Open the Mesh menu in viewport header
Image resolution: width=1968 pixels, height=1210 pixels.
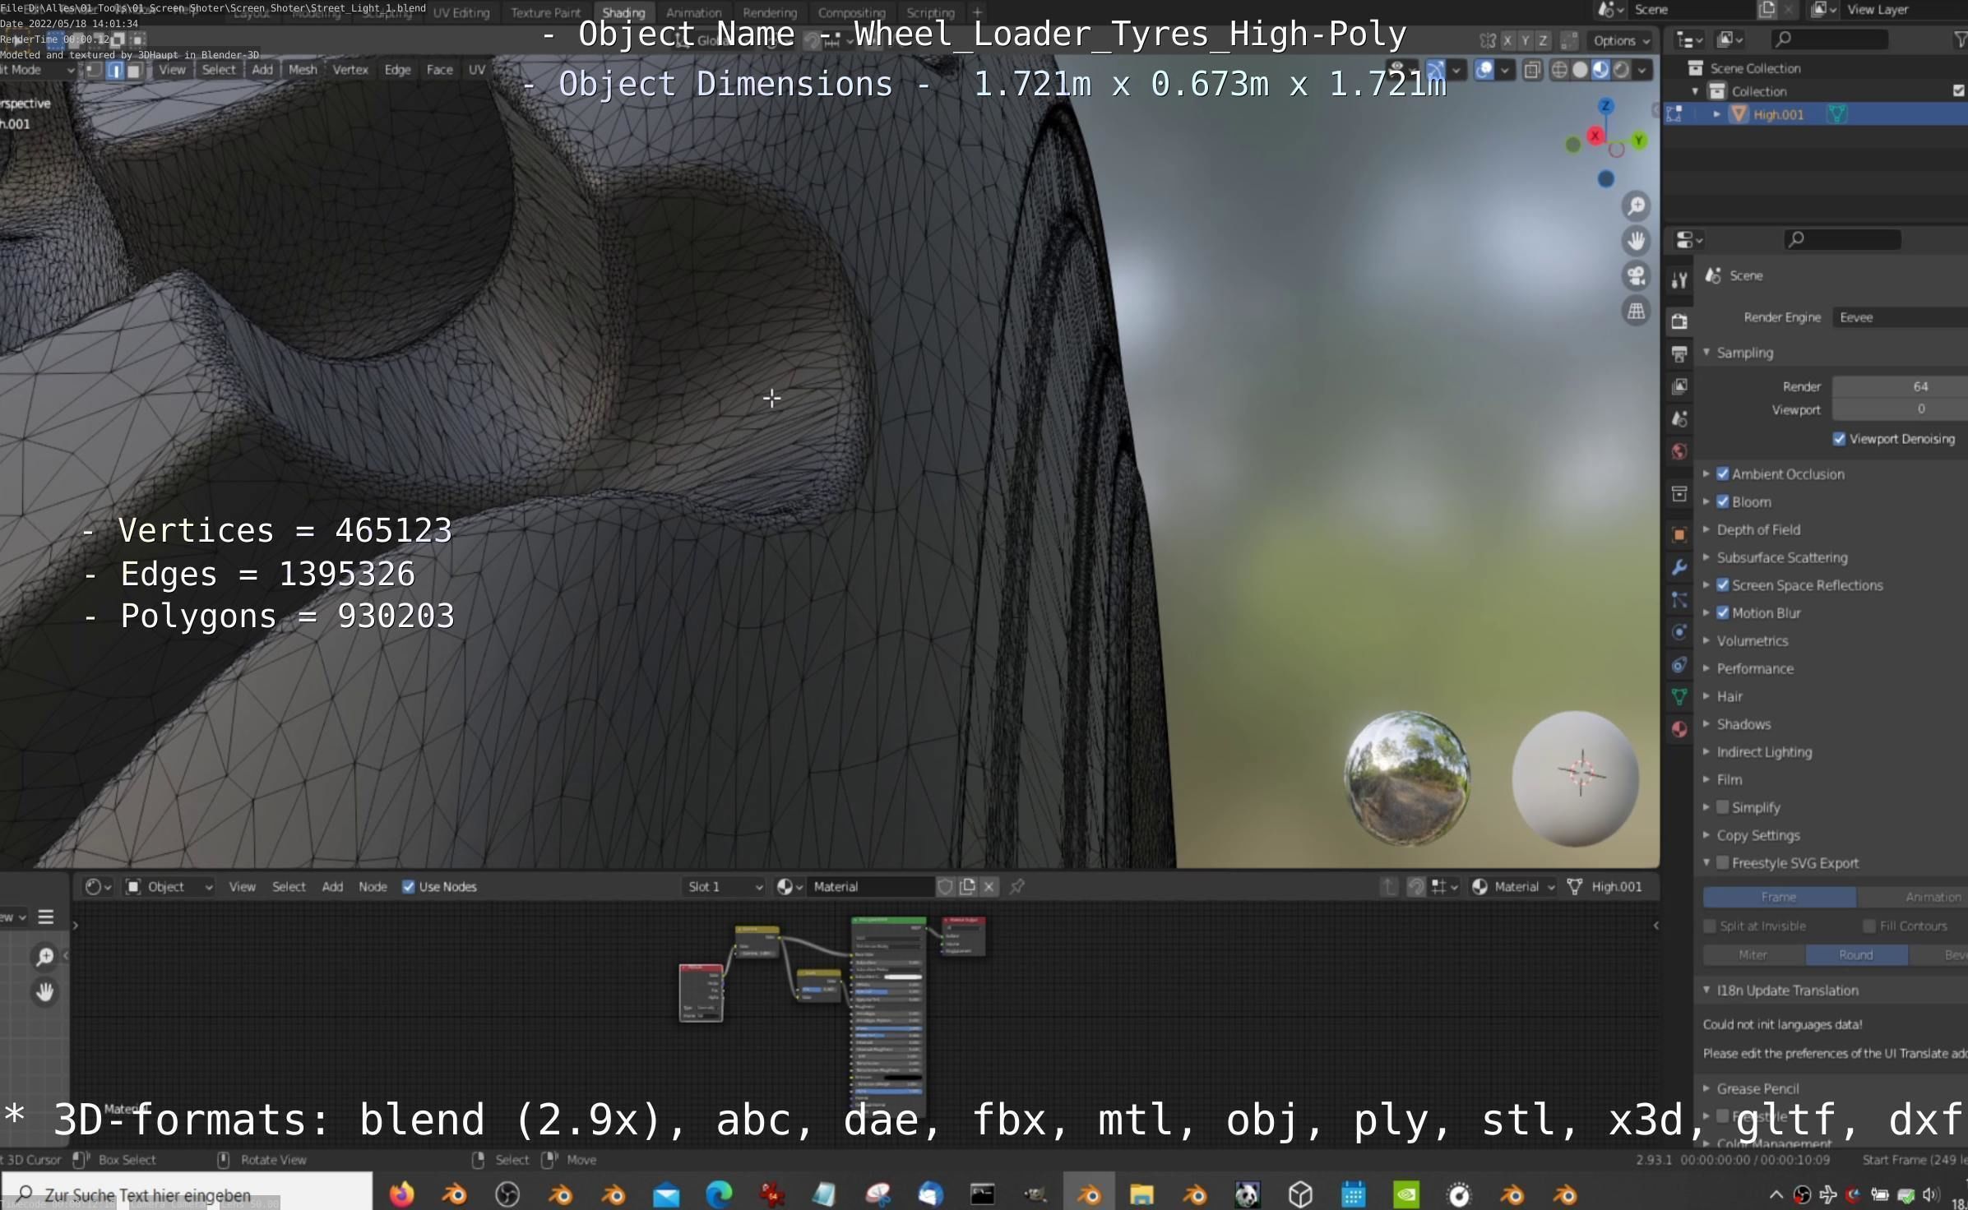click(303, 70)
